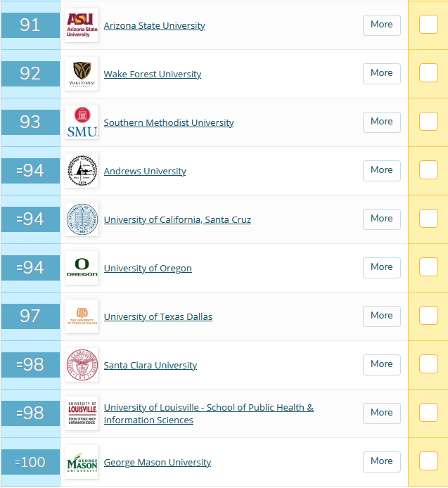Click the UC Santa Cruz seal logo
The height and width of the screenshot is (488, 448).
[x=82, y=219]
